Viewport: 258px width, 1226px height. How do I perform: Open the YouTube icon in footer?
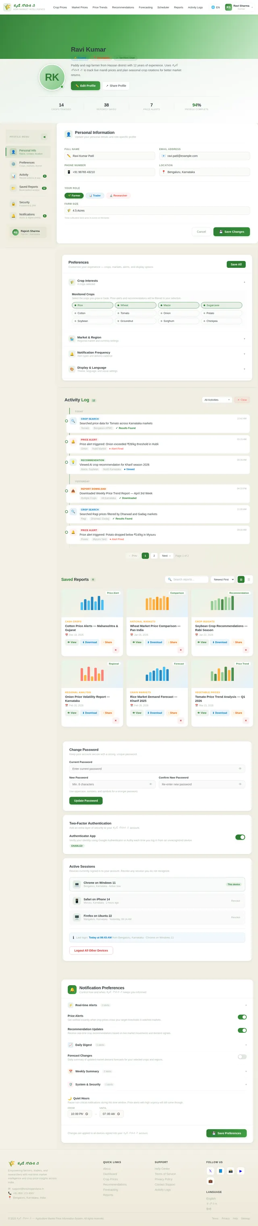click(x=241, y=1171)
